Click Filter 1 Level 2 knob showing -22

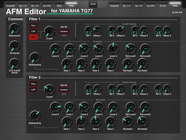[84, 49]
